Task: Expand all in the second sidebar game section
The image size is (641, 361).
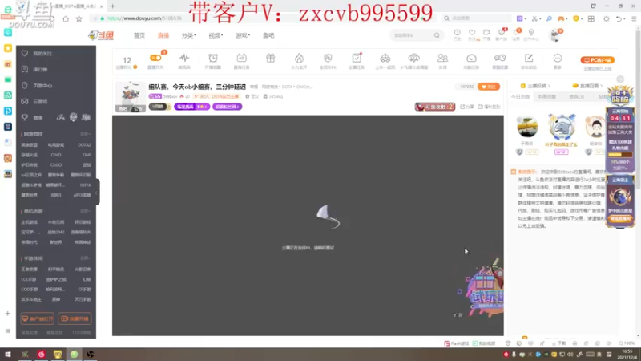Action: coord(85,211)
